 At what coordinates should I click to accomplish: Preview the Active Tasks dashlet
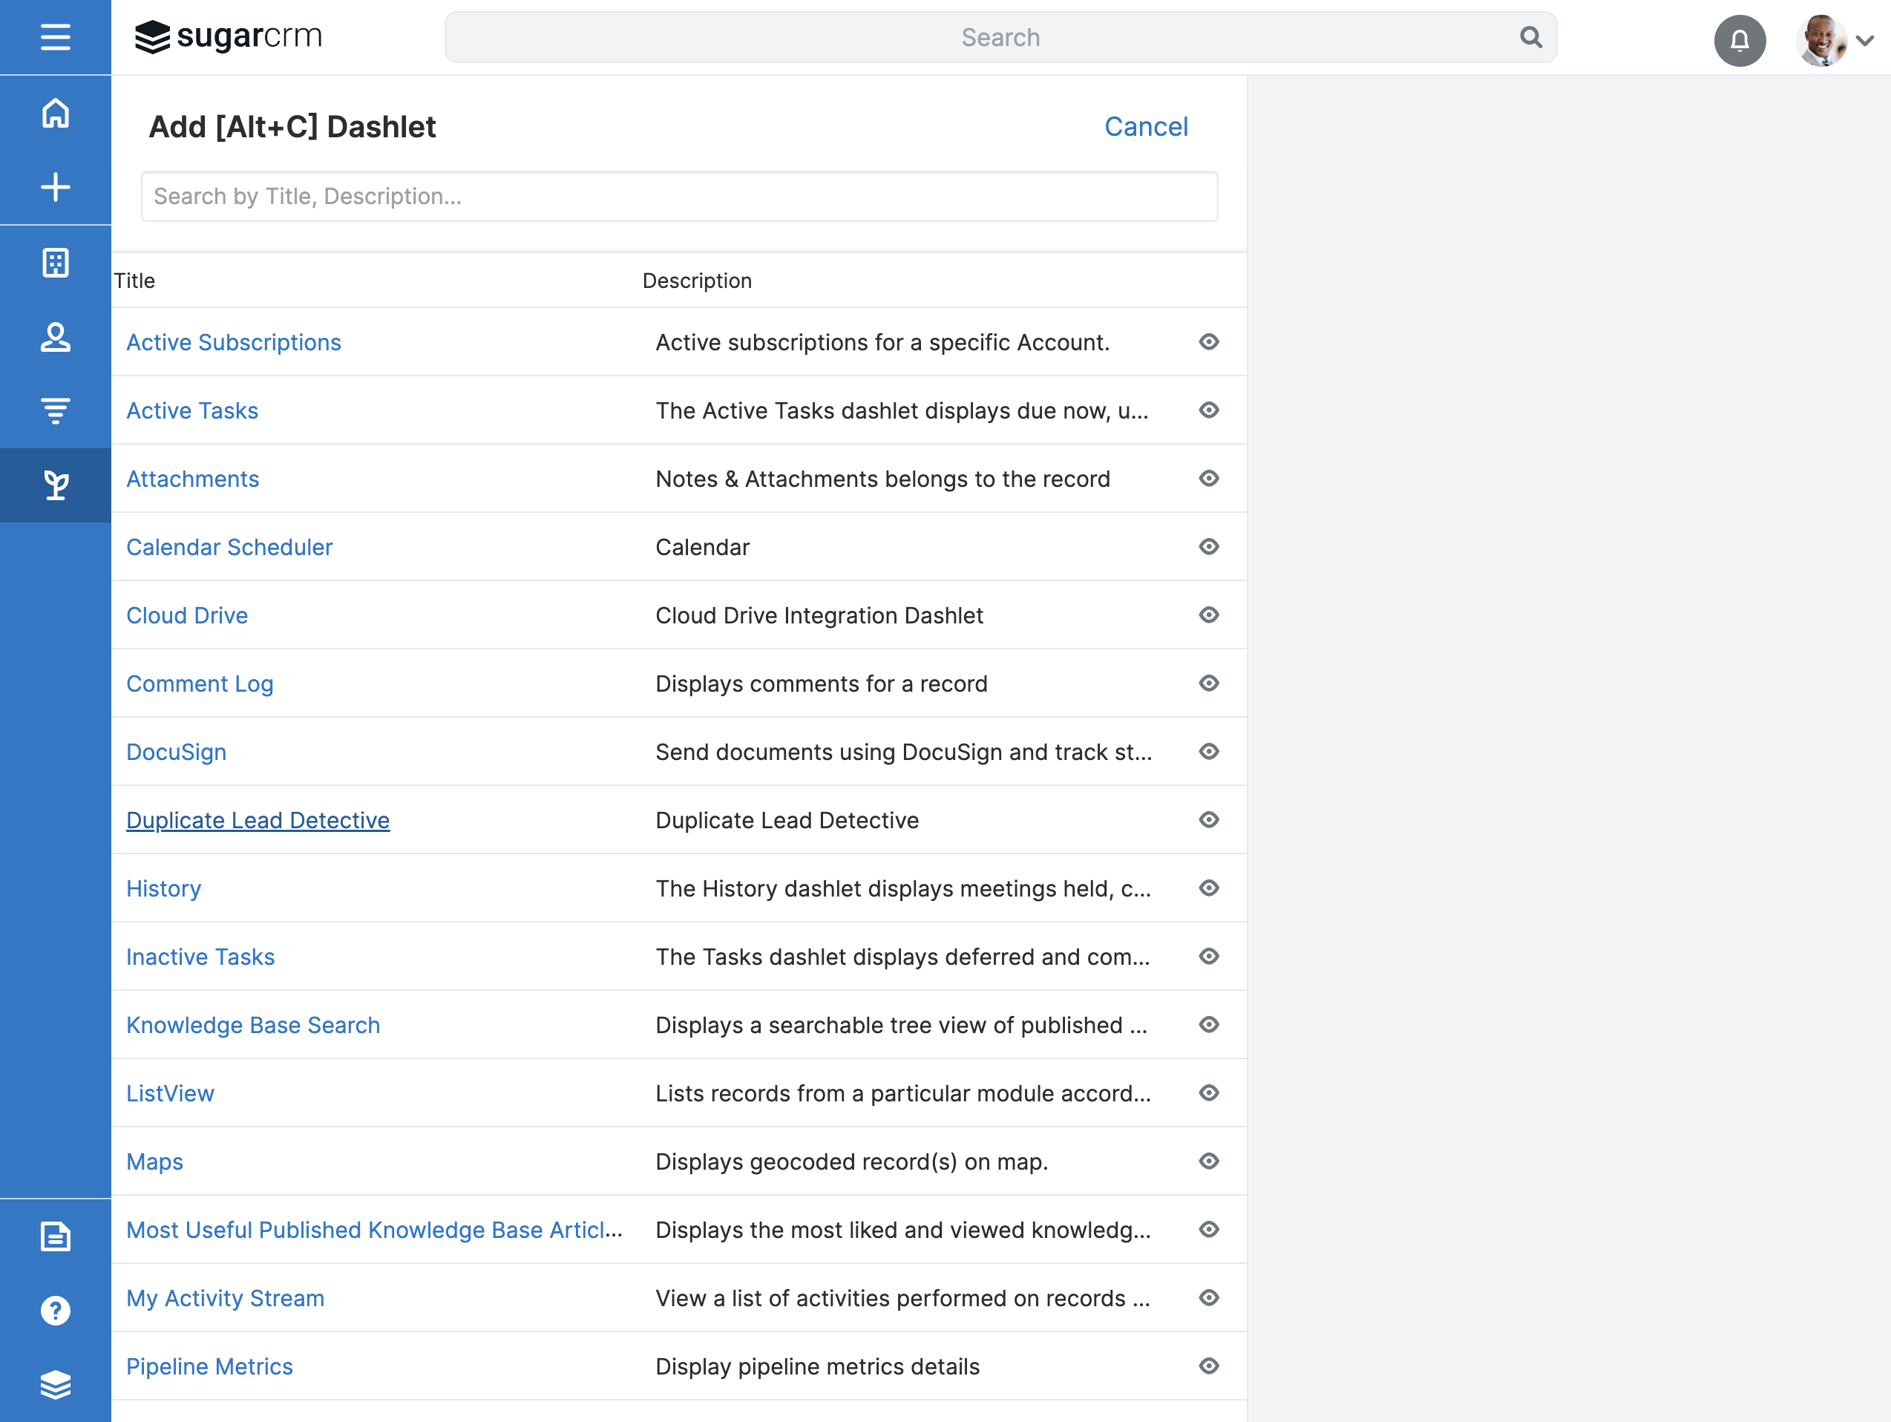tap(1208, 410)
